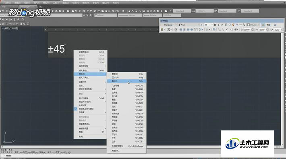Click the oblique angle 0.0000 field
Screen dimensions: 286x159
[247, 29]
